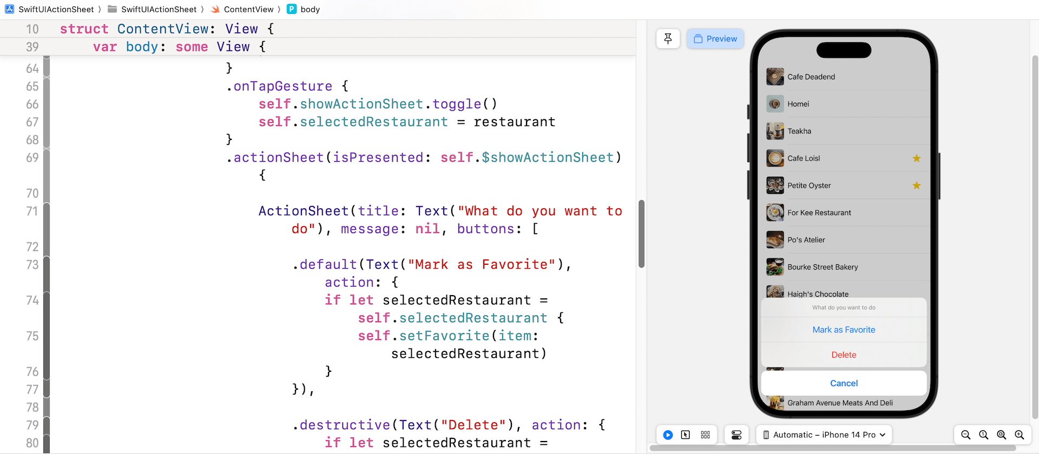Click Cafe Deadend thumbnail image
The height and width of the screenshot is (454, 1039).
click(775, 77)
